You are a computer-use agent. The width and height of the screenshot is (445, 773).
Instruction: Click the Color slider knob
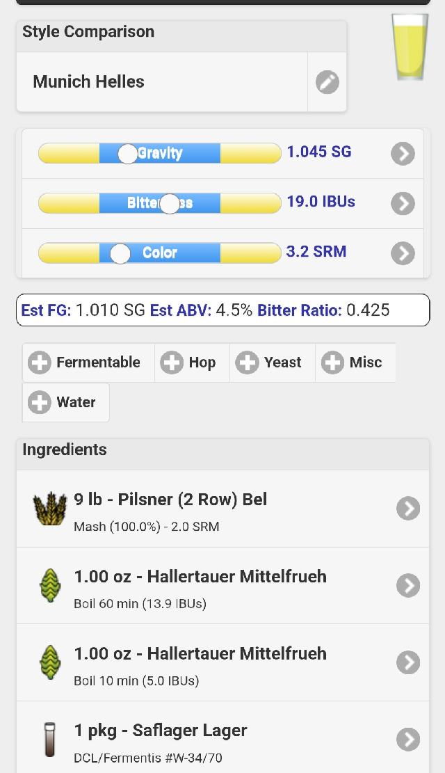pyautogui.click(x=121, y=253)
